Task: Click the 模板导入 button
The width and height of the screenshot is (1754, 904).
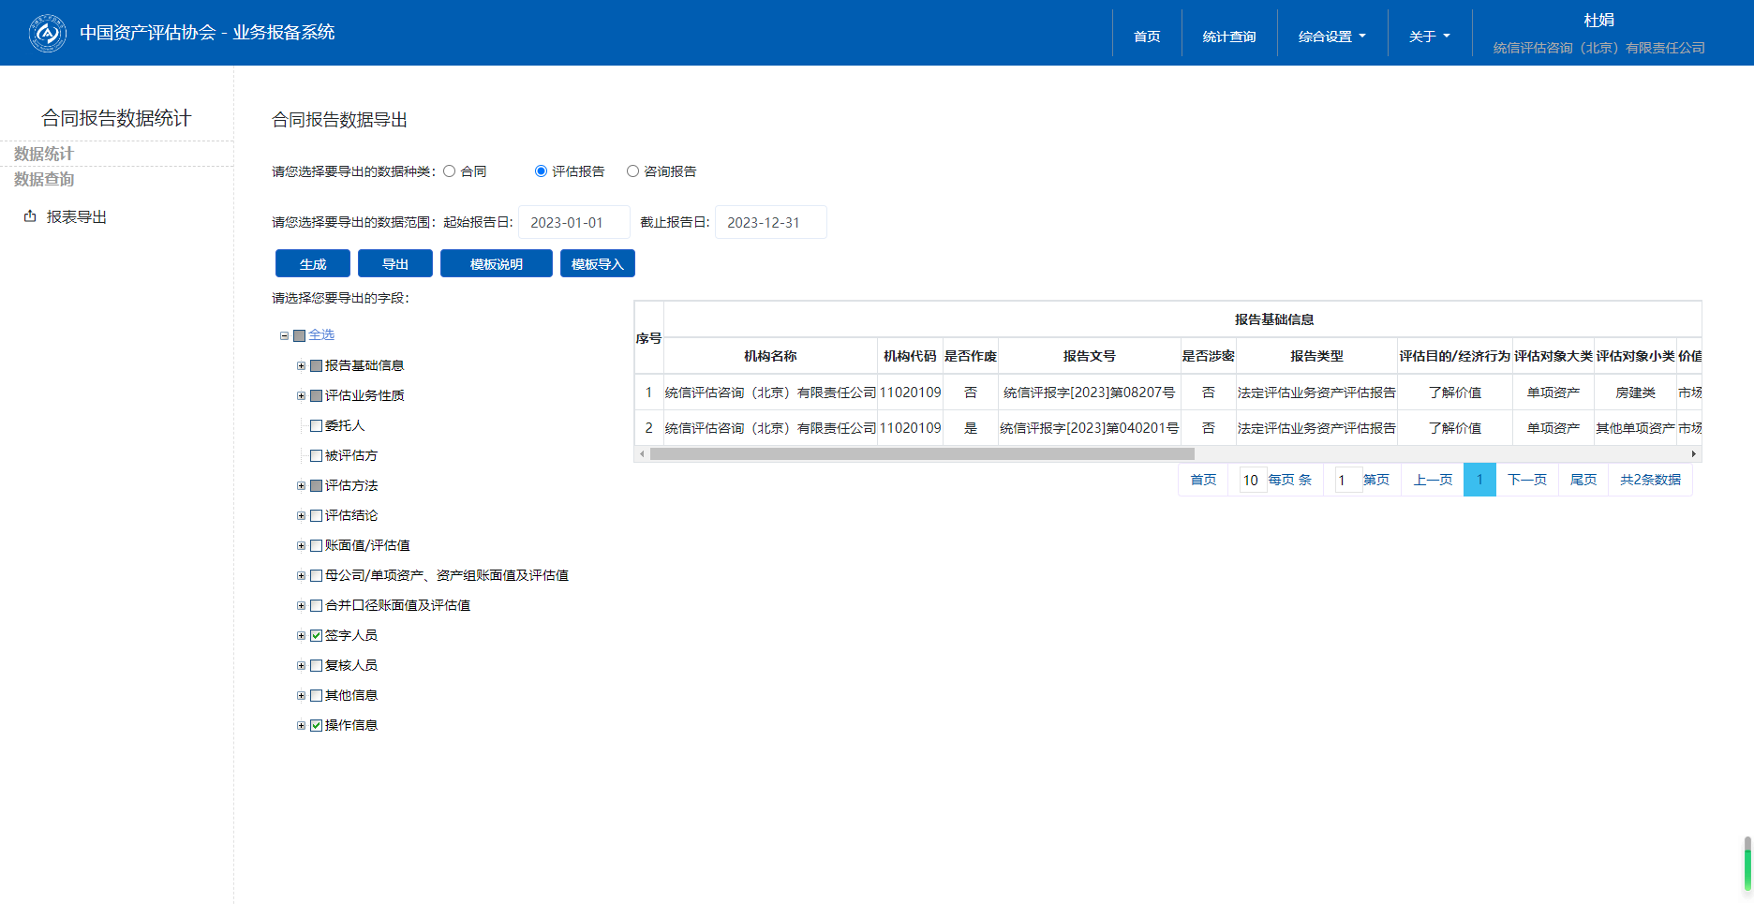Action: point(597,264)
